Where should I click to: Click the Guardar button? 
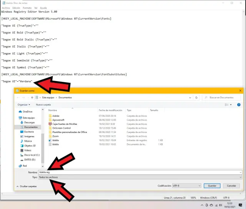[212, 186]
